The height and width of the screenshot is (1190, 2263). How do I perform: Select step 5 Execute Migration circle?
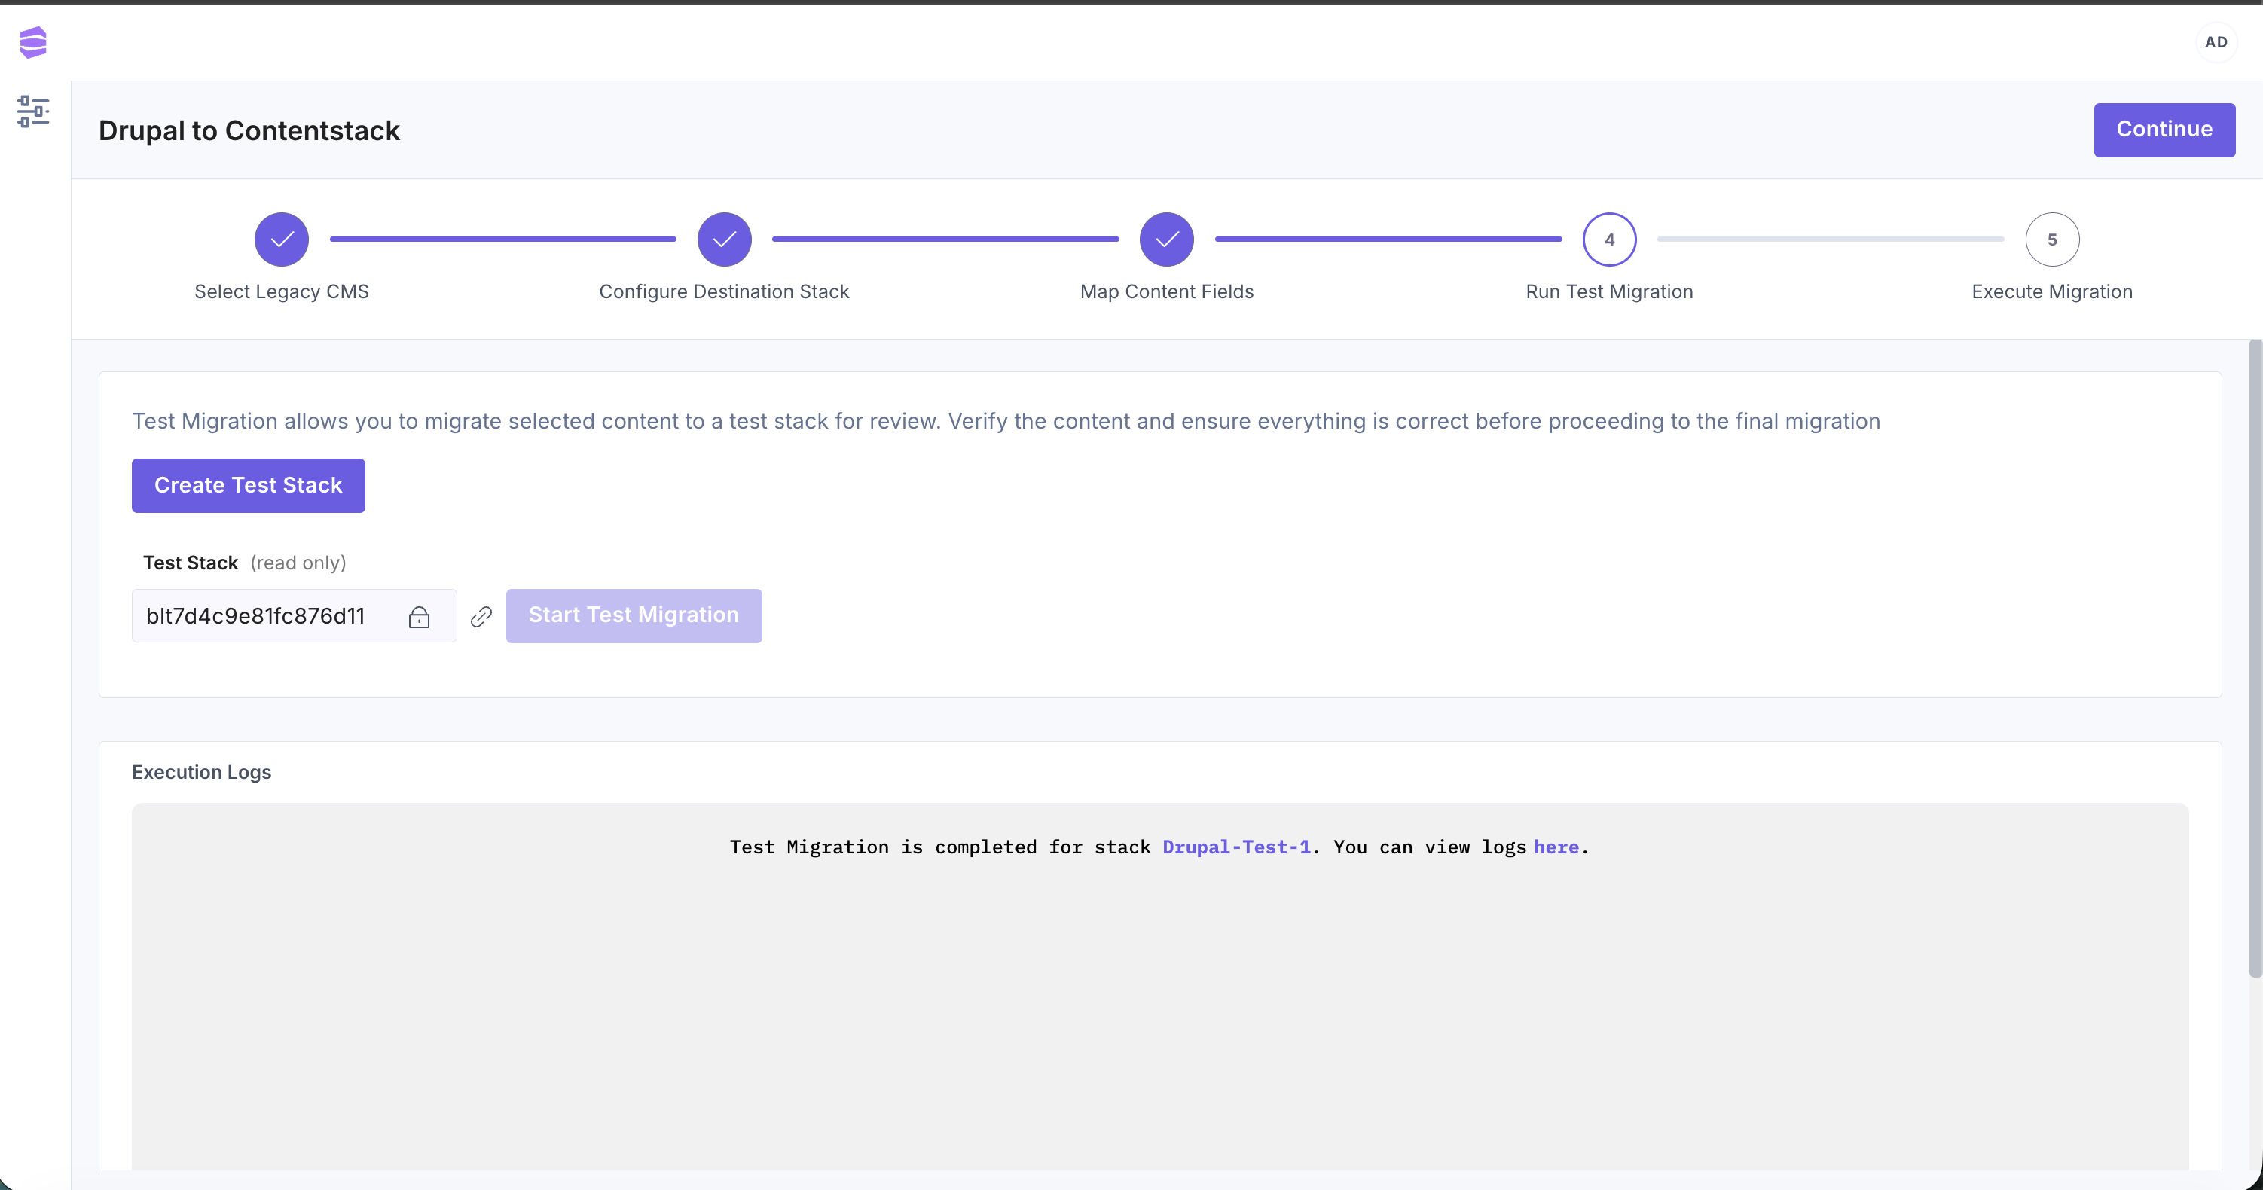(2052, 239)
